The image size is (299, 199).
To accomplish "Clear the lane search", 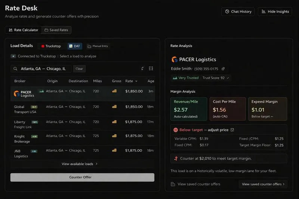I will point(79,69).
